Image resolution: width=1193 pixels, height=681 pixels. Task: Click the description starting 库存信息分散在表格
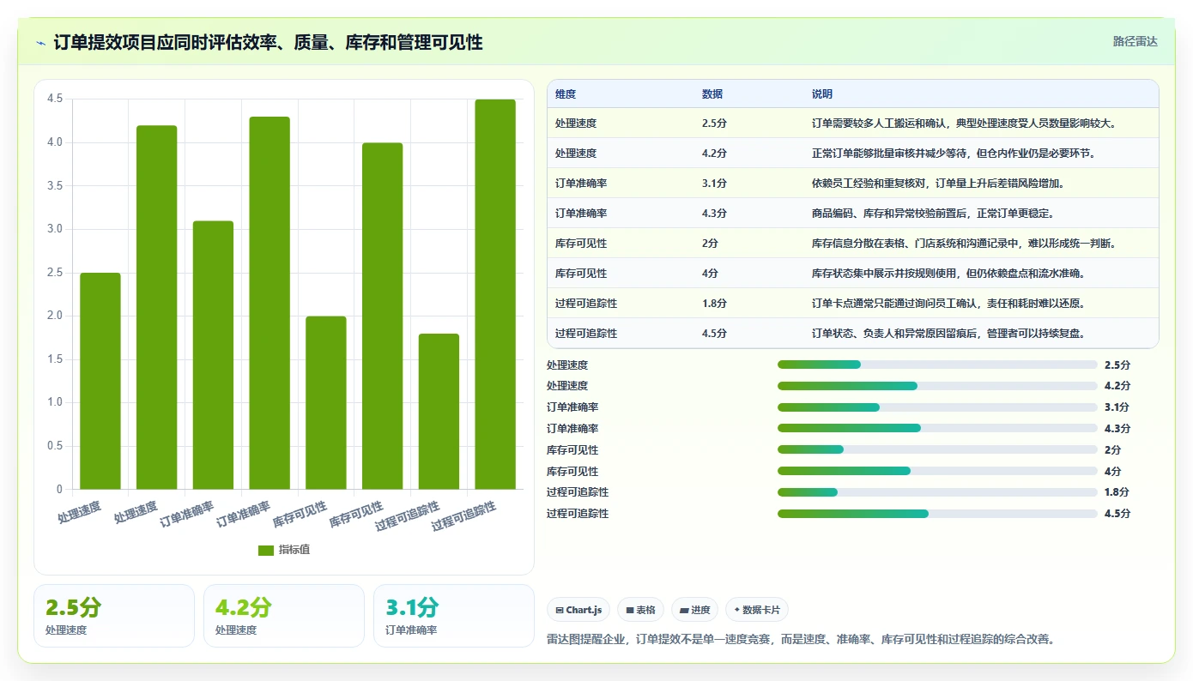[964, 244]
